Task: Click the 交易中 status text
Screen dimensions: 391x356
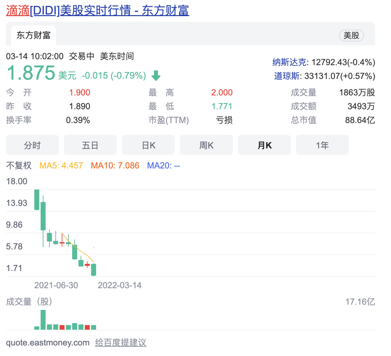Action: (81, 57)
